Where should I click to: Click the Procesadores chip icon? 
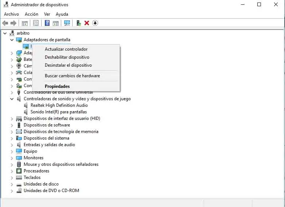point(19,171)
